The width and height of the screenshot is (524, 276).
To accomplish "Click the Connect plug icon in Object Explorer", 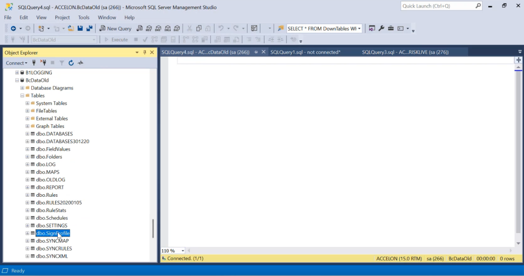I will pos(34,63).
